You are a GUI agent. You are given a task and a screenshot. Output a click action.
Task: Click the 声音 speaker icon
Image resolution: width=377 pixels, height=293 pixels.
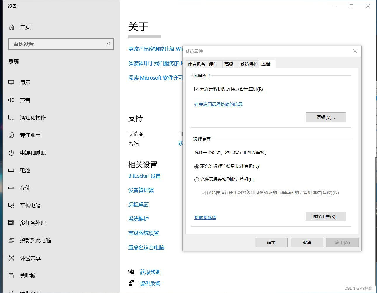(x=11, y=100)
